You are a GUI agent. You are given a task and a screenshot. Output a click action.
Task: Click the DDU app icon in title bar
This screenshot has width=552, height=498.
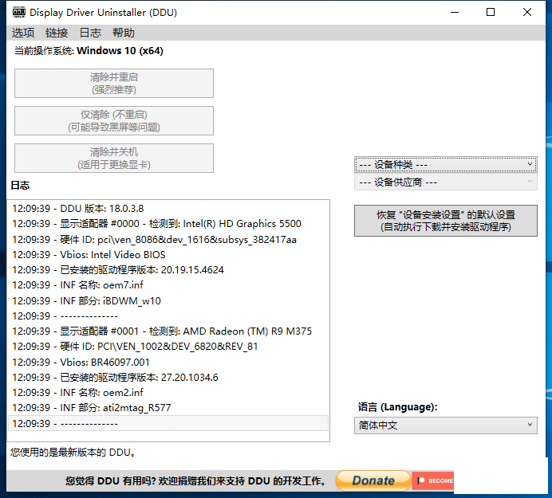[x=19, y=12]
